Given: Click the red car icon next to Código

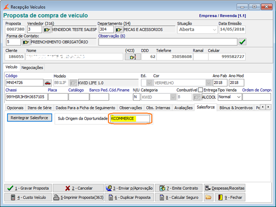Looking at the screenshot, I should tap(48, 83).
